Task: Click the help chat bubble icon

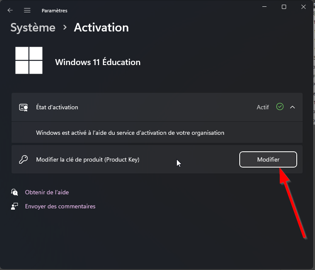Action: tap(14, 192)
